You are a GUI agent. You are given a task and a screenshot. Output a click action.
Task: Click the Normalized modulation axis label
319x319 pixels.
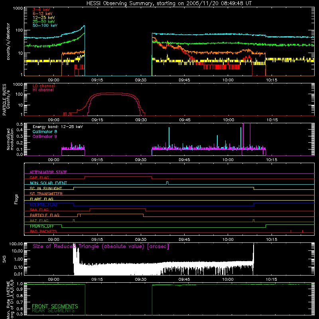10,139
